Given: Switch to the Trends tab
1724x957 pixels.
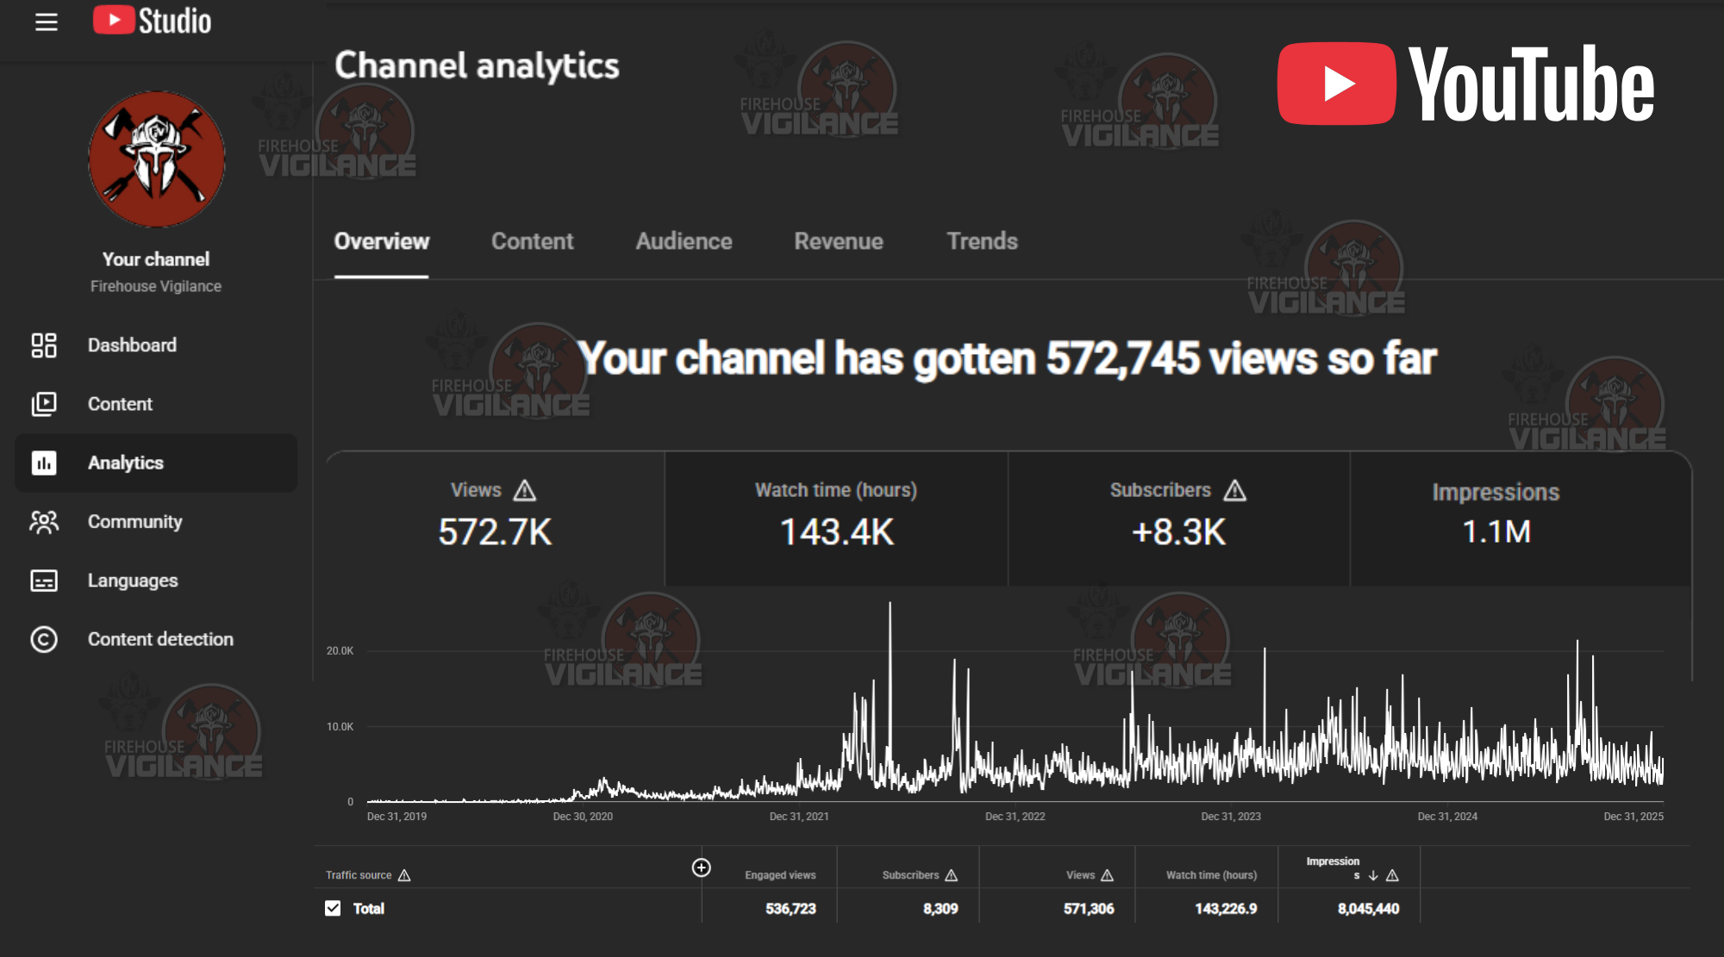Looking at the screenshot, I should tap(981, 242).
